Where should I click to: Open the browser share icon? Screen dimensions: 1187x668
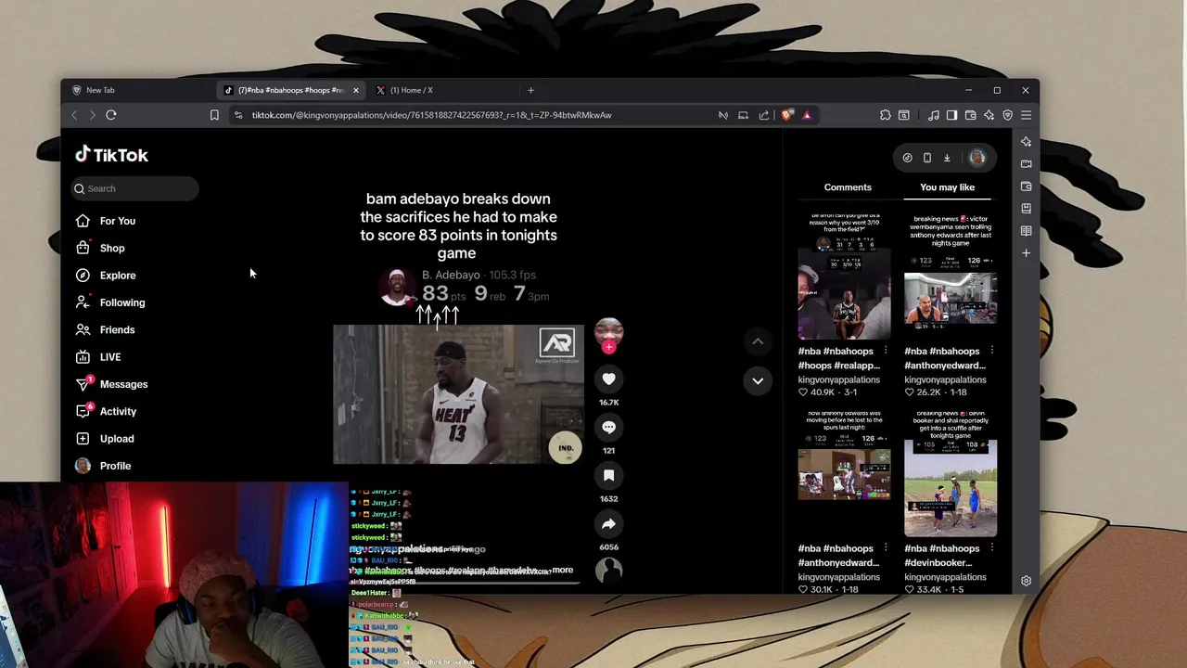pyautogui.click(x=764, y=115)
